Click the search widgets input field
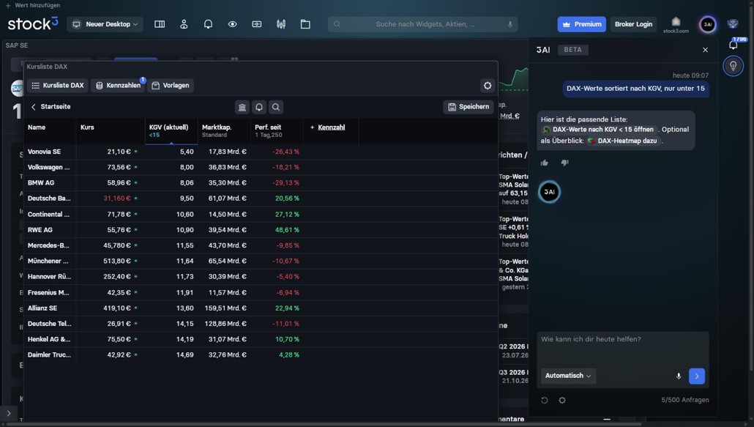 pyautogui.click(x=422, y=24)
